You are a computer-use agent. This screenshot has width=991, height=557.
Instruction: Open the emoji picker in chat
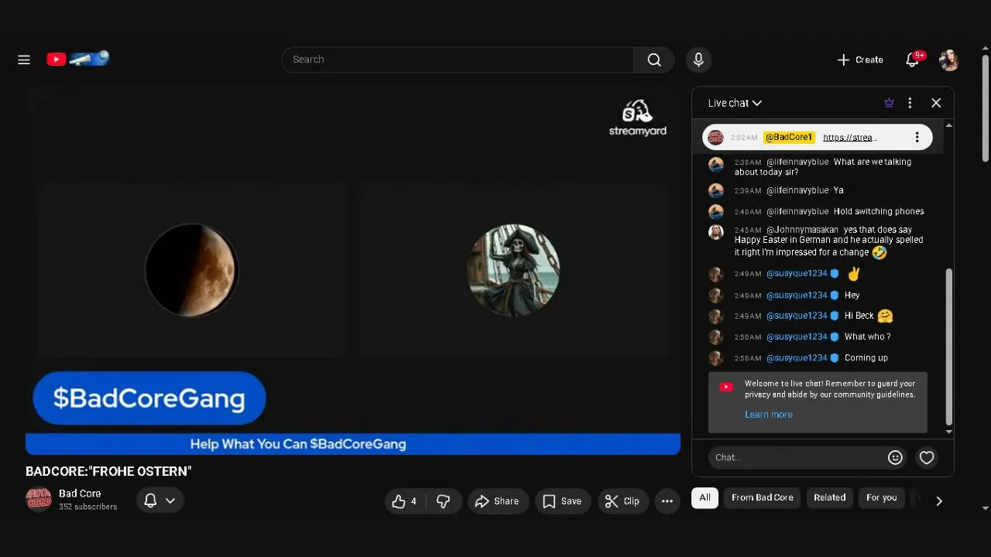(895, 457)
